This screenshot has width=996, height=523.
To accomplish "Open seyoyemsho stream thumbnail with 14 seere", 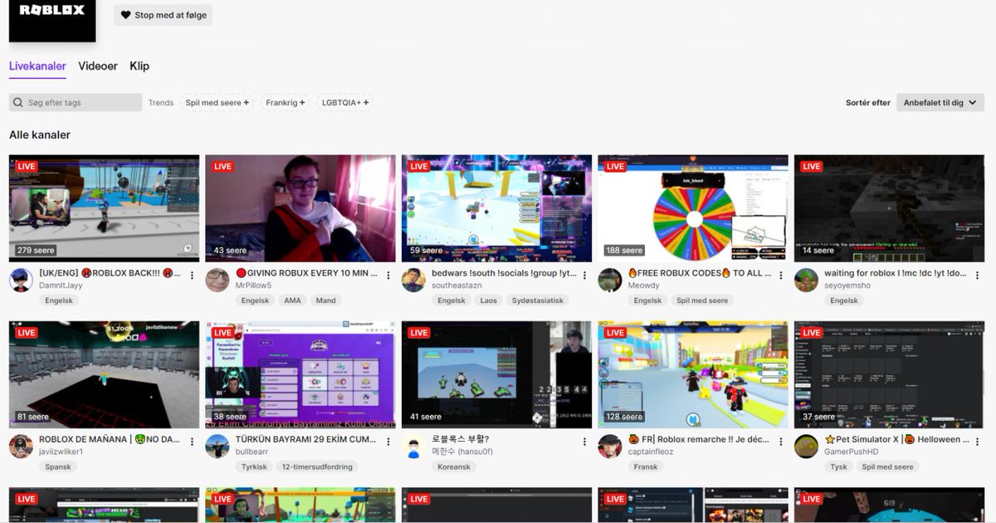I will click(889, 208).
